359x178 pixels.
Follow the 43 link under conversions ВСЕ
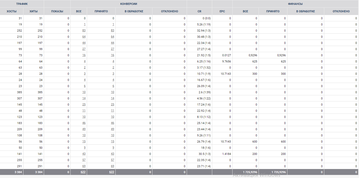click(x=84, y=154)
